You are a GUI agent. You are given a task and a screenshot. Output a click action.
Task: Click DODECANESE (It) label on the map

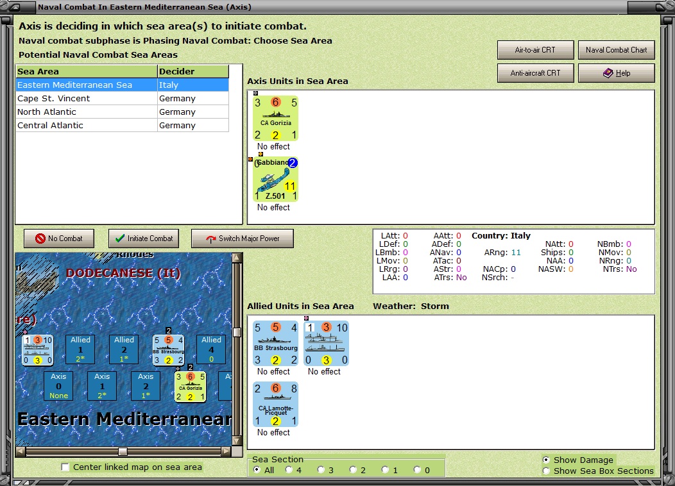(123, 273)
